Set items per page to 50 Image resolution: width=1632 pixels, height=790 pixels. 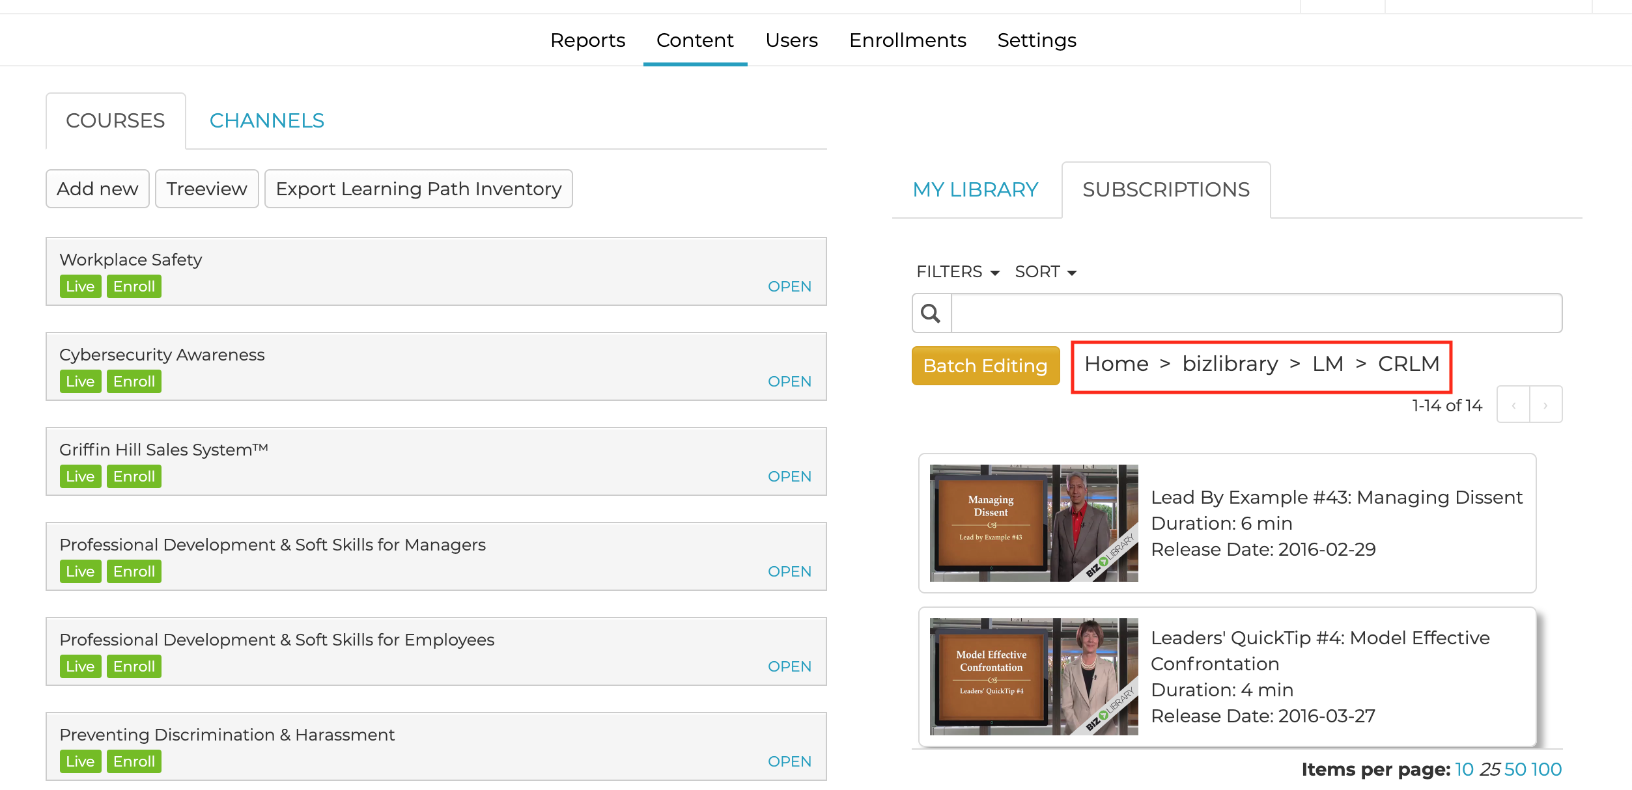click(x=1515, y=769)
